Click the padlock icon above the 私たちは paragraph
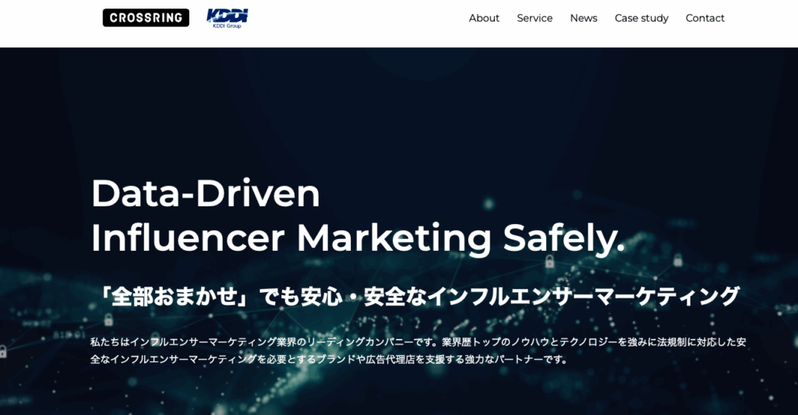 click(108, 319)
